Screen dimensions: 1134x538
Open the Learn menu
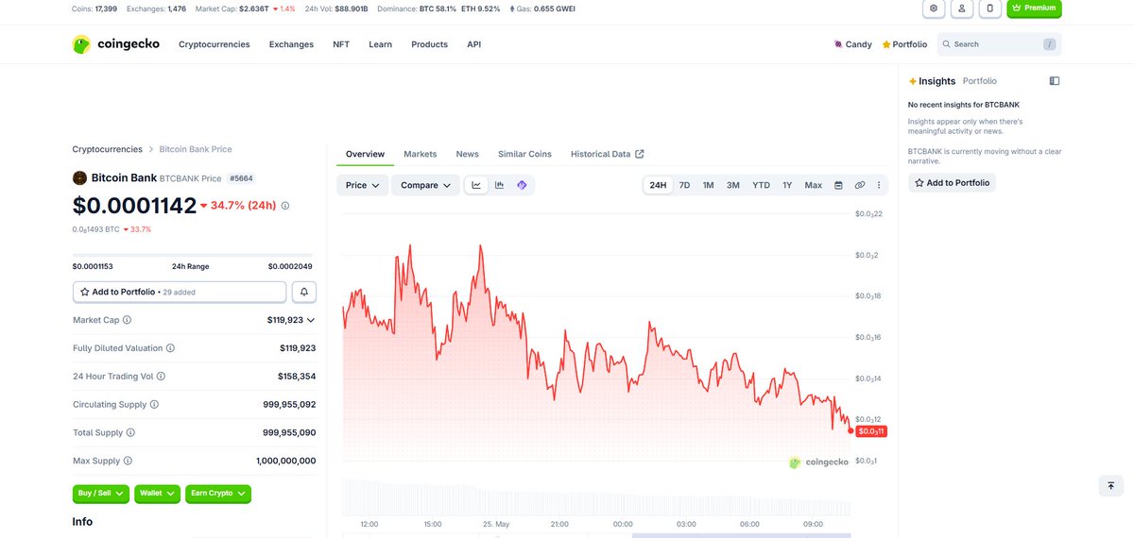tap(381, 44)
